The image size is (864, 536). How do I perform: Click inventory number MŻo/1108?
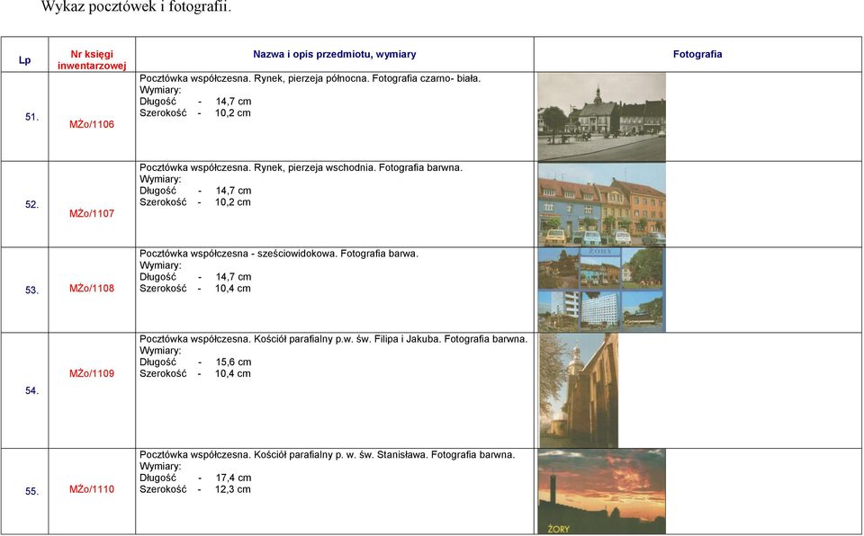(92, 288)
